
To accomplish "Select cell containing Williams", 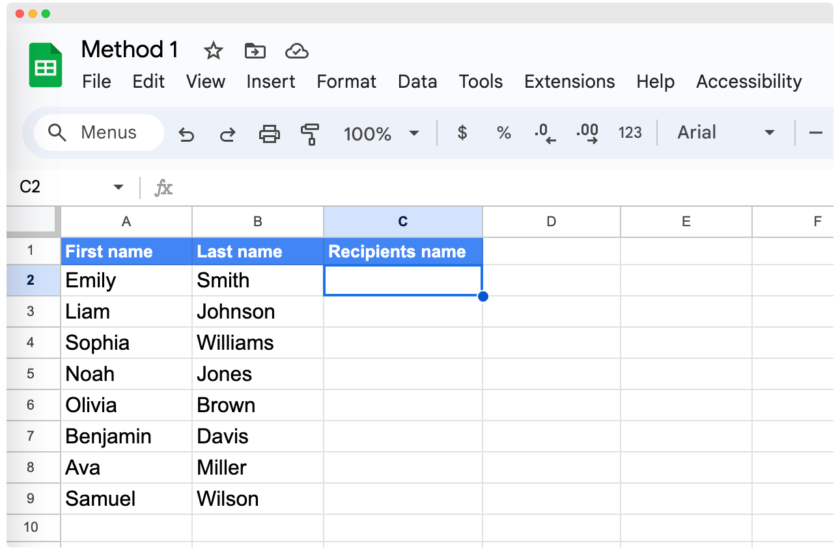I will click(258, 343).
